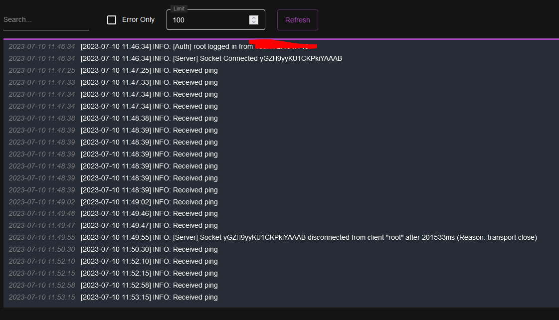Screen dimensions: 559x320
Task: Select the last Received ping entry at 11:53:15
Action: (x=150, y=297)
